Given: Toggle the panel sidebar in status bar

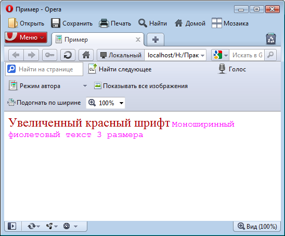Looking at the screenshot, I should [12, 226].
